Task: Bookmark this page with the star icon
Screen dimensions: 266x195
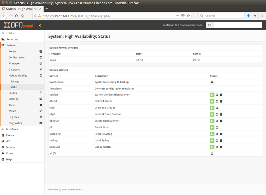Action: (188, 16)
